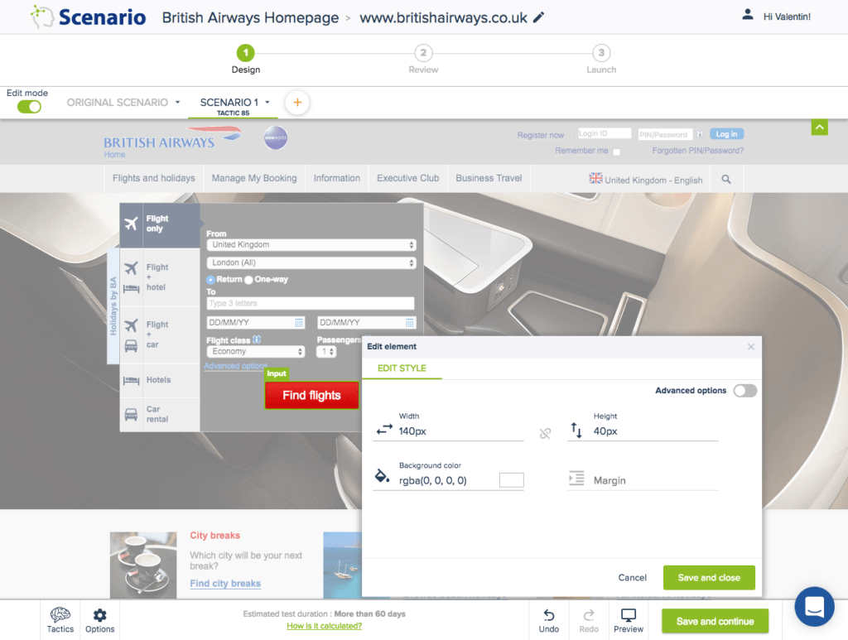Go to the Review step
Image resolution: width=848 pixels, height=640 pixels.
[423, 59]
